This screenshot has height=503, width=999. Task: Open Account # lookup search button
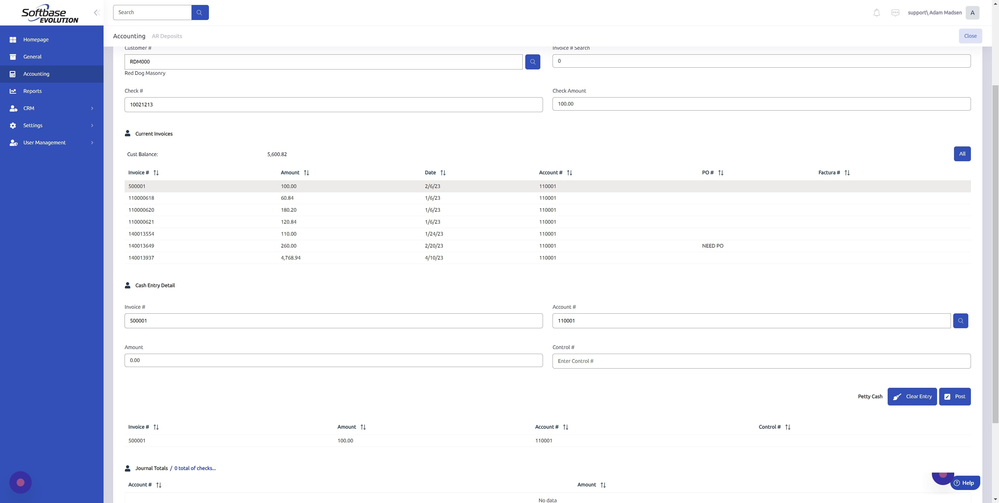[960, 321]
